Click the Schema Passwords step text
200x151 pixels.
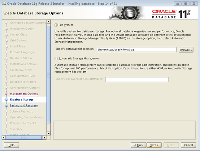[x=22, y=111]
